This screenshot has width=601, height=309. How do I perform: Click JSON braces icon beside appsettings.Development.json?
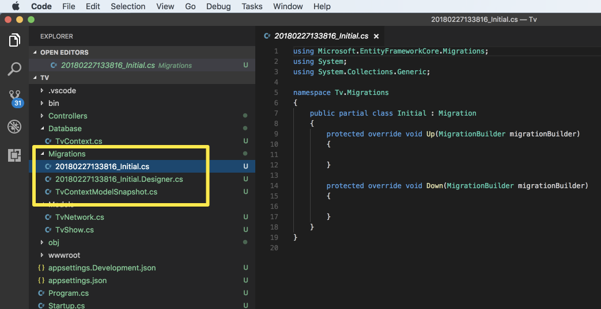pyautogui.click(x=41, y=268)
